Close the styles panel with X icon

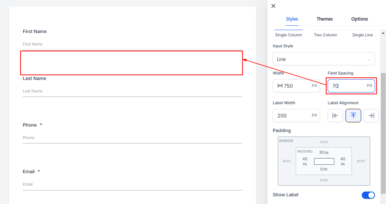pyautogui.click(x=273, y=6)
